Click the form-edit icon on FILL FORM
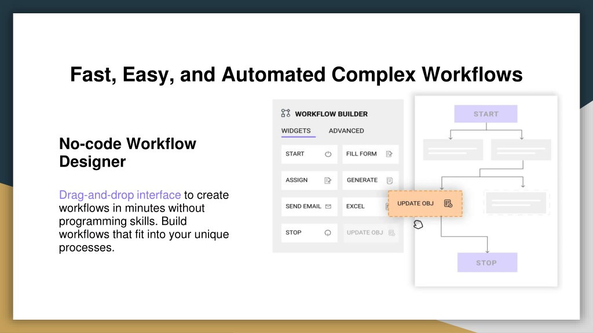593x333 pixels. click(x=389, y=154)
